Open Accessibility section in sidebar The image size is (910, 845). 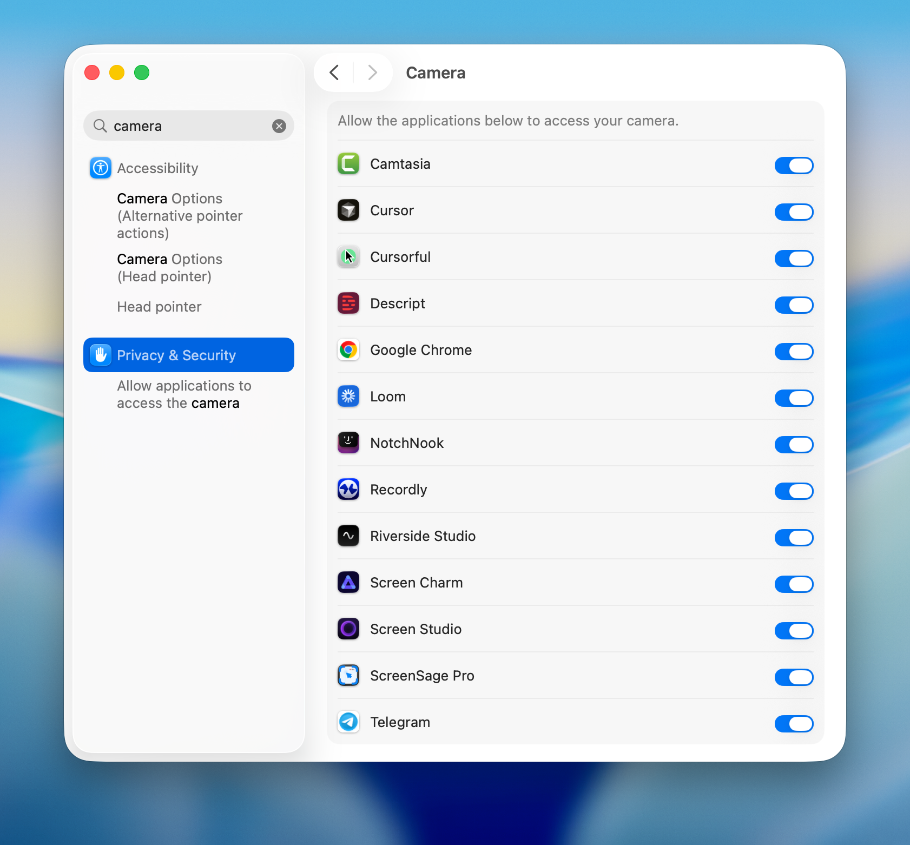pyautogui.click(x=189, y=168)
